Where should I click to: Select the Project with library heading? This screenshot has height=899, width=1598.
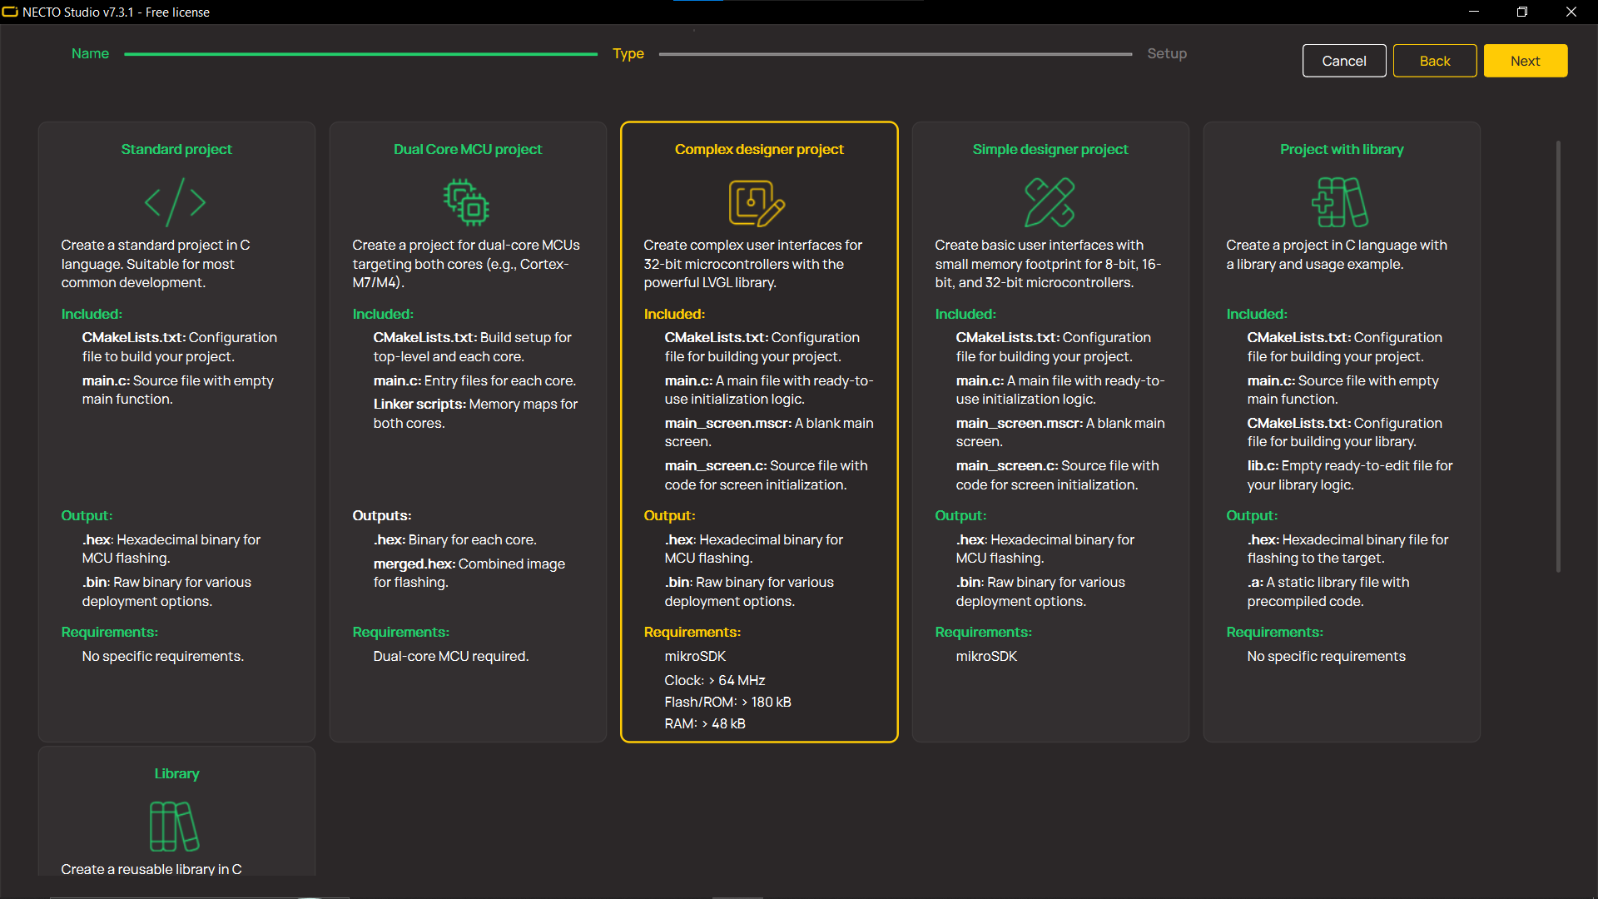click(x=1341, y=149)
